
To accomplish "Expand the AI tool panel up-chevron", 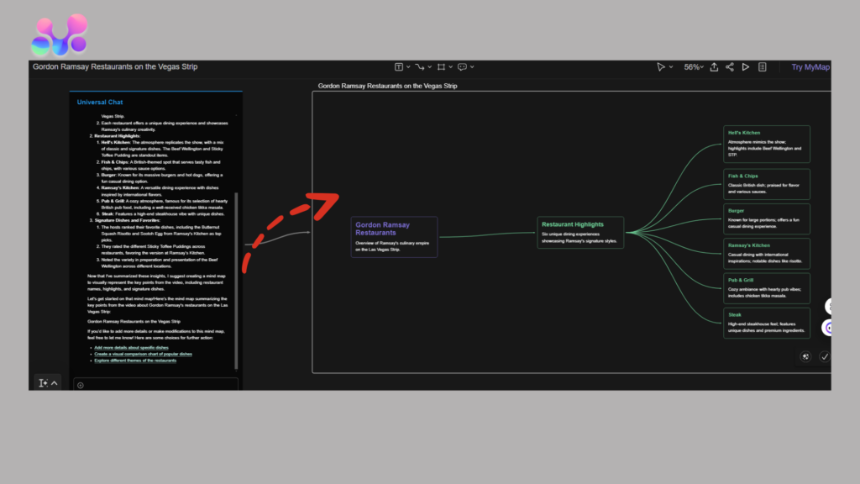I will [55, 383].
